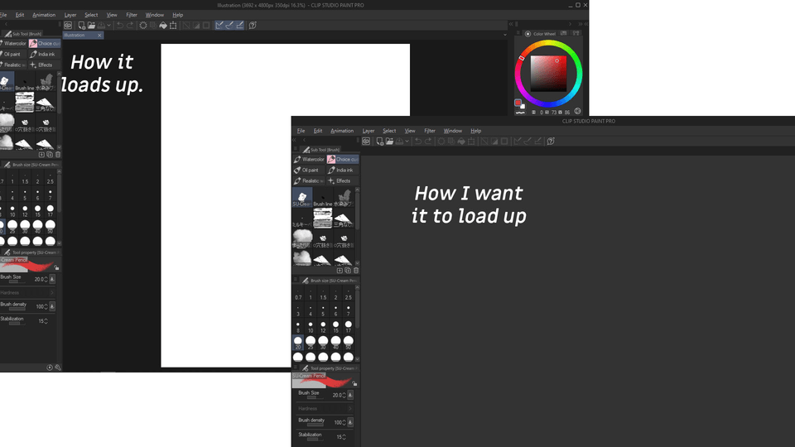Image resolution: width=795 pixels, height=447 pixels.
Task: Click the New document icon in the background window
Action: point(81,26)
